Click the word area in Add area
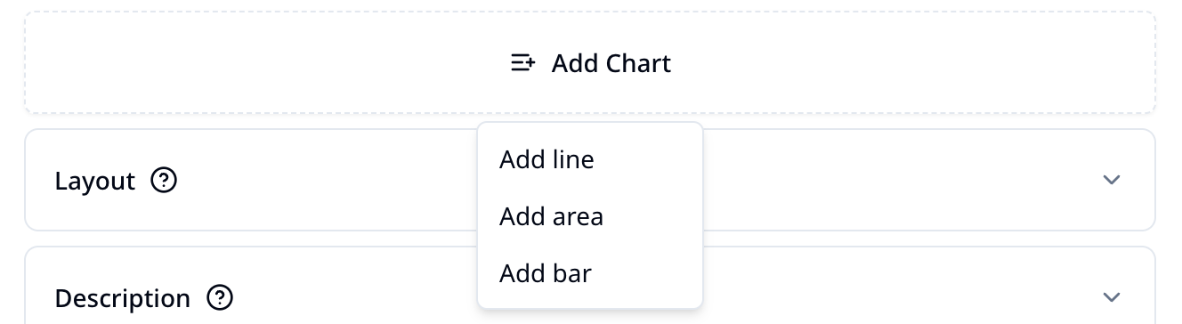 577,216
